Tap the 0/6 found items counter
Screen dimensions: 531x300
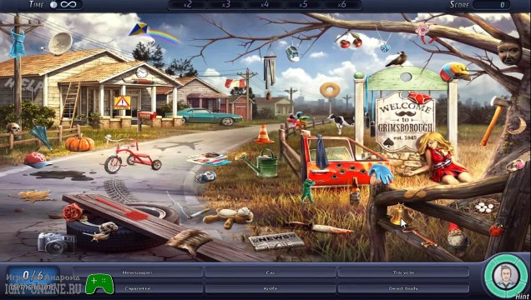(33, 276)
